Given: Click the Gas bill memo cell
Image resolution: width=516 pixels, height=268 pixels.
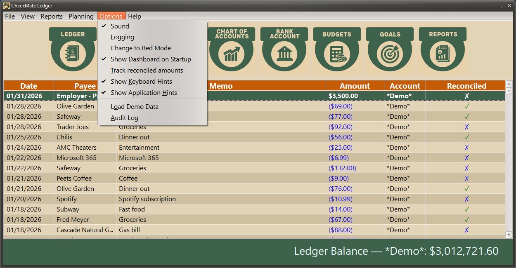Looking at the screenshot, I should pos(221,230).
